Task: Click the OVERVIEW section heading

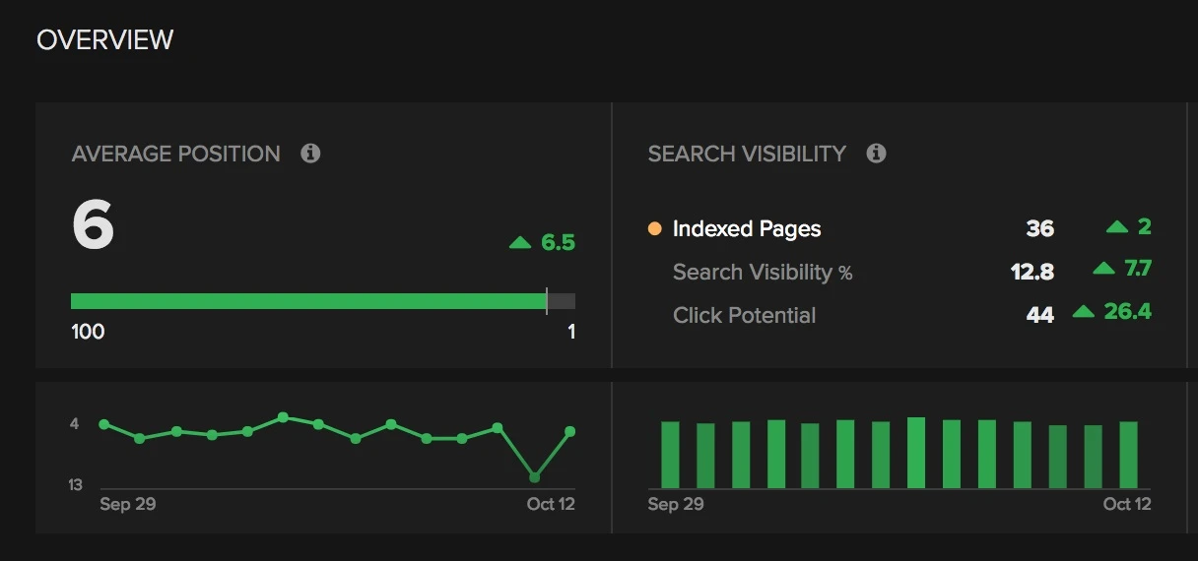Action: [x=104, y=39]
